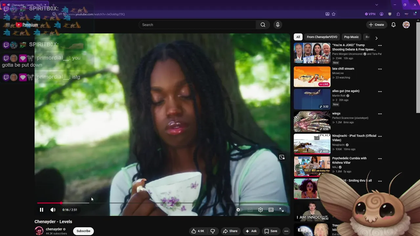Open the account avatar menu
The width and height of the screenshot is (420, 236).
click(x=406, y=25)
